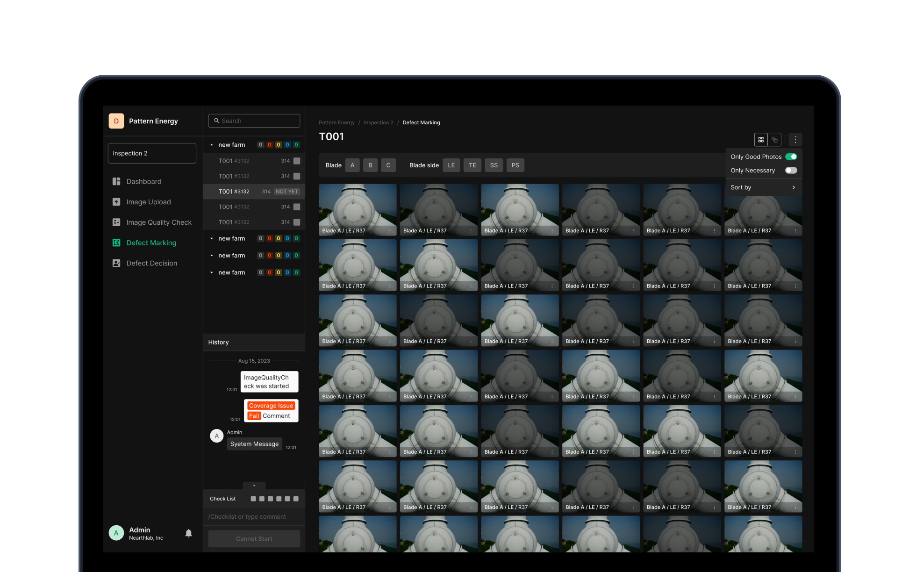This screenshot has width=916, height=572.
Task: Click the Dashboard sidebar icon
Action: click(116, 181)
